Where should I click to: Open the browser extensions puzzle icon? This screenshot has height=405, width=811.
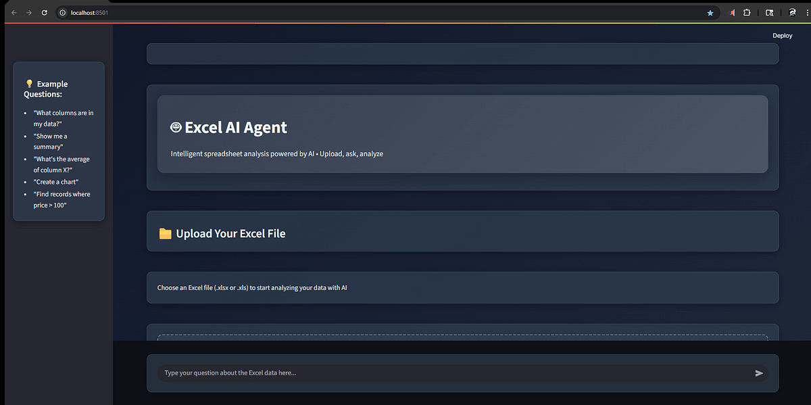coord(746,12)
